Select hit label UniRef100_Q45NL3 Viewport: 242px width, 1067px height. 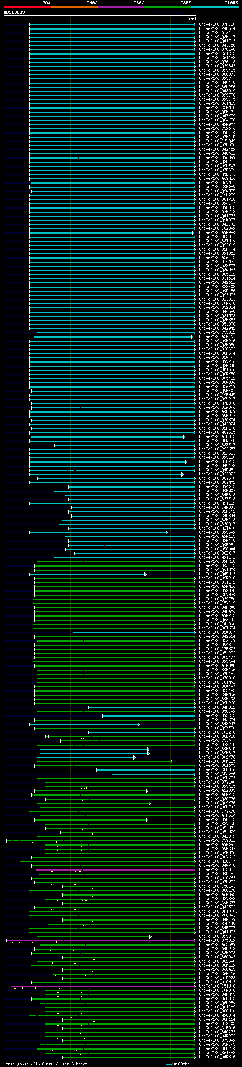(x=217, y=574)
